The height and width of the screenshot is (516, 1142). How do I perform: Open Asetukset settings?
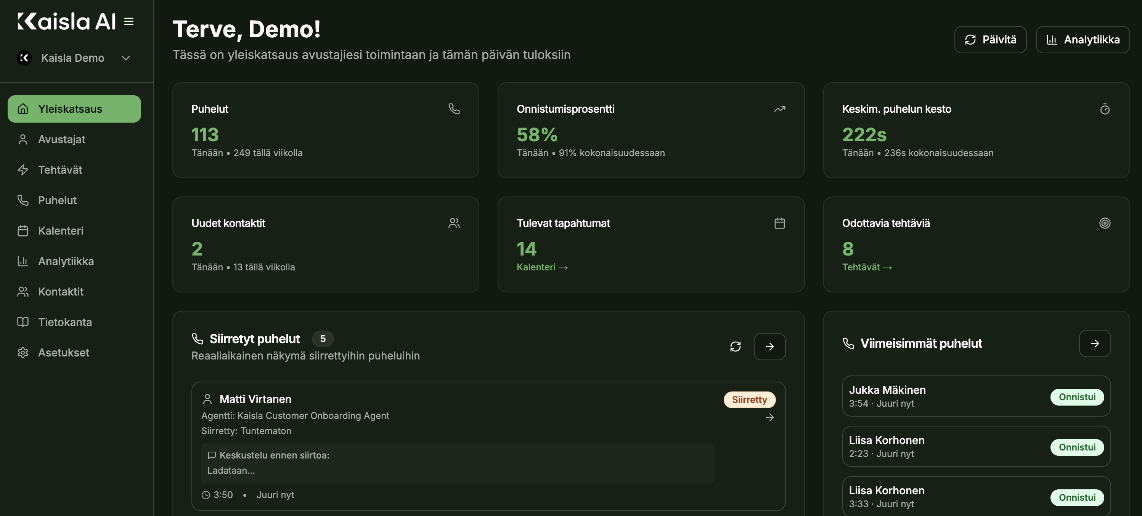63,352
